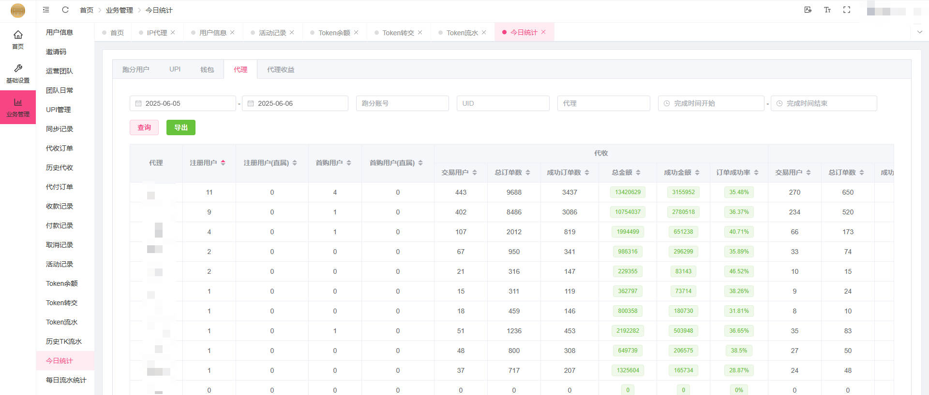Sort by 订单成功率 column arrows

coord(756,172)
